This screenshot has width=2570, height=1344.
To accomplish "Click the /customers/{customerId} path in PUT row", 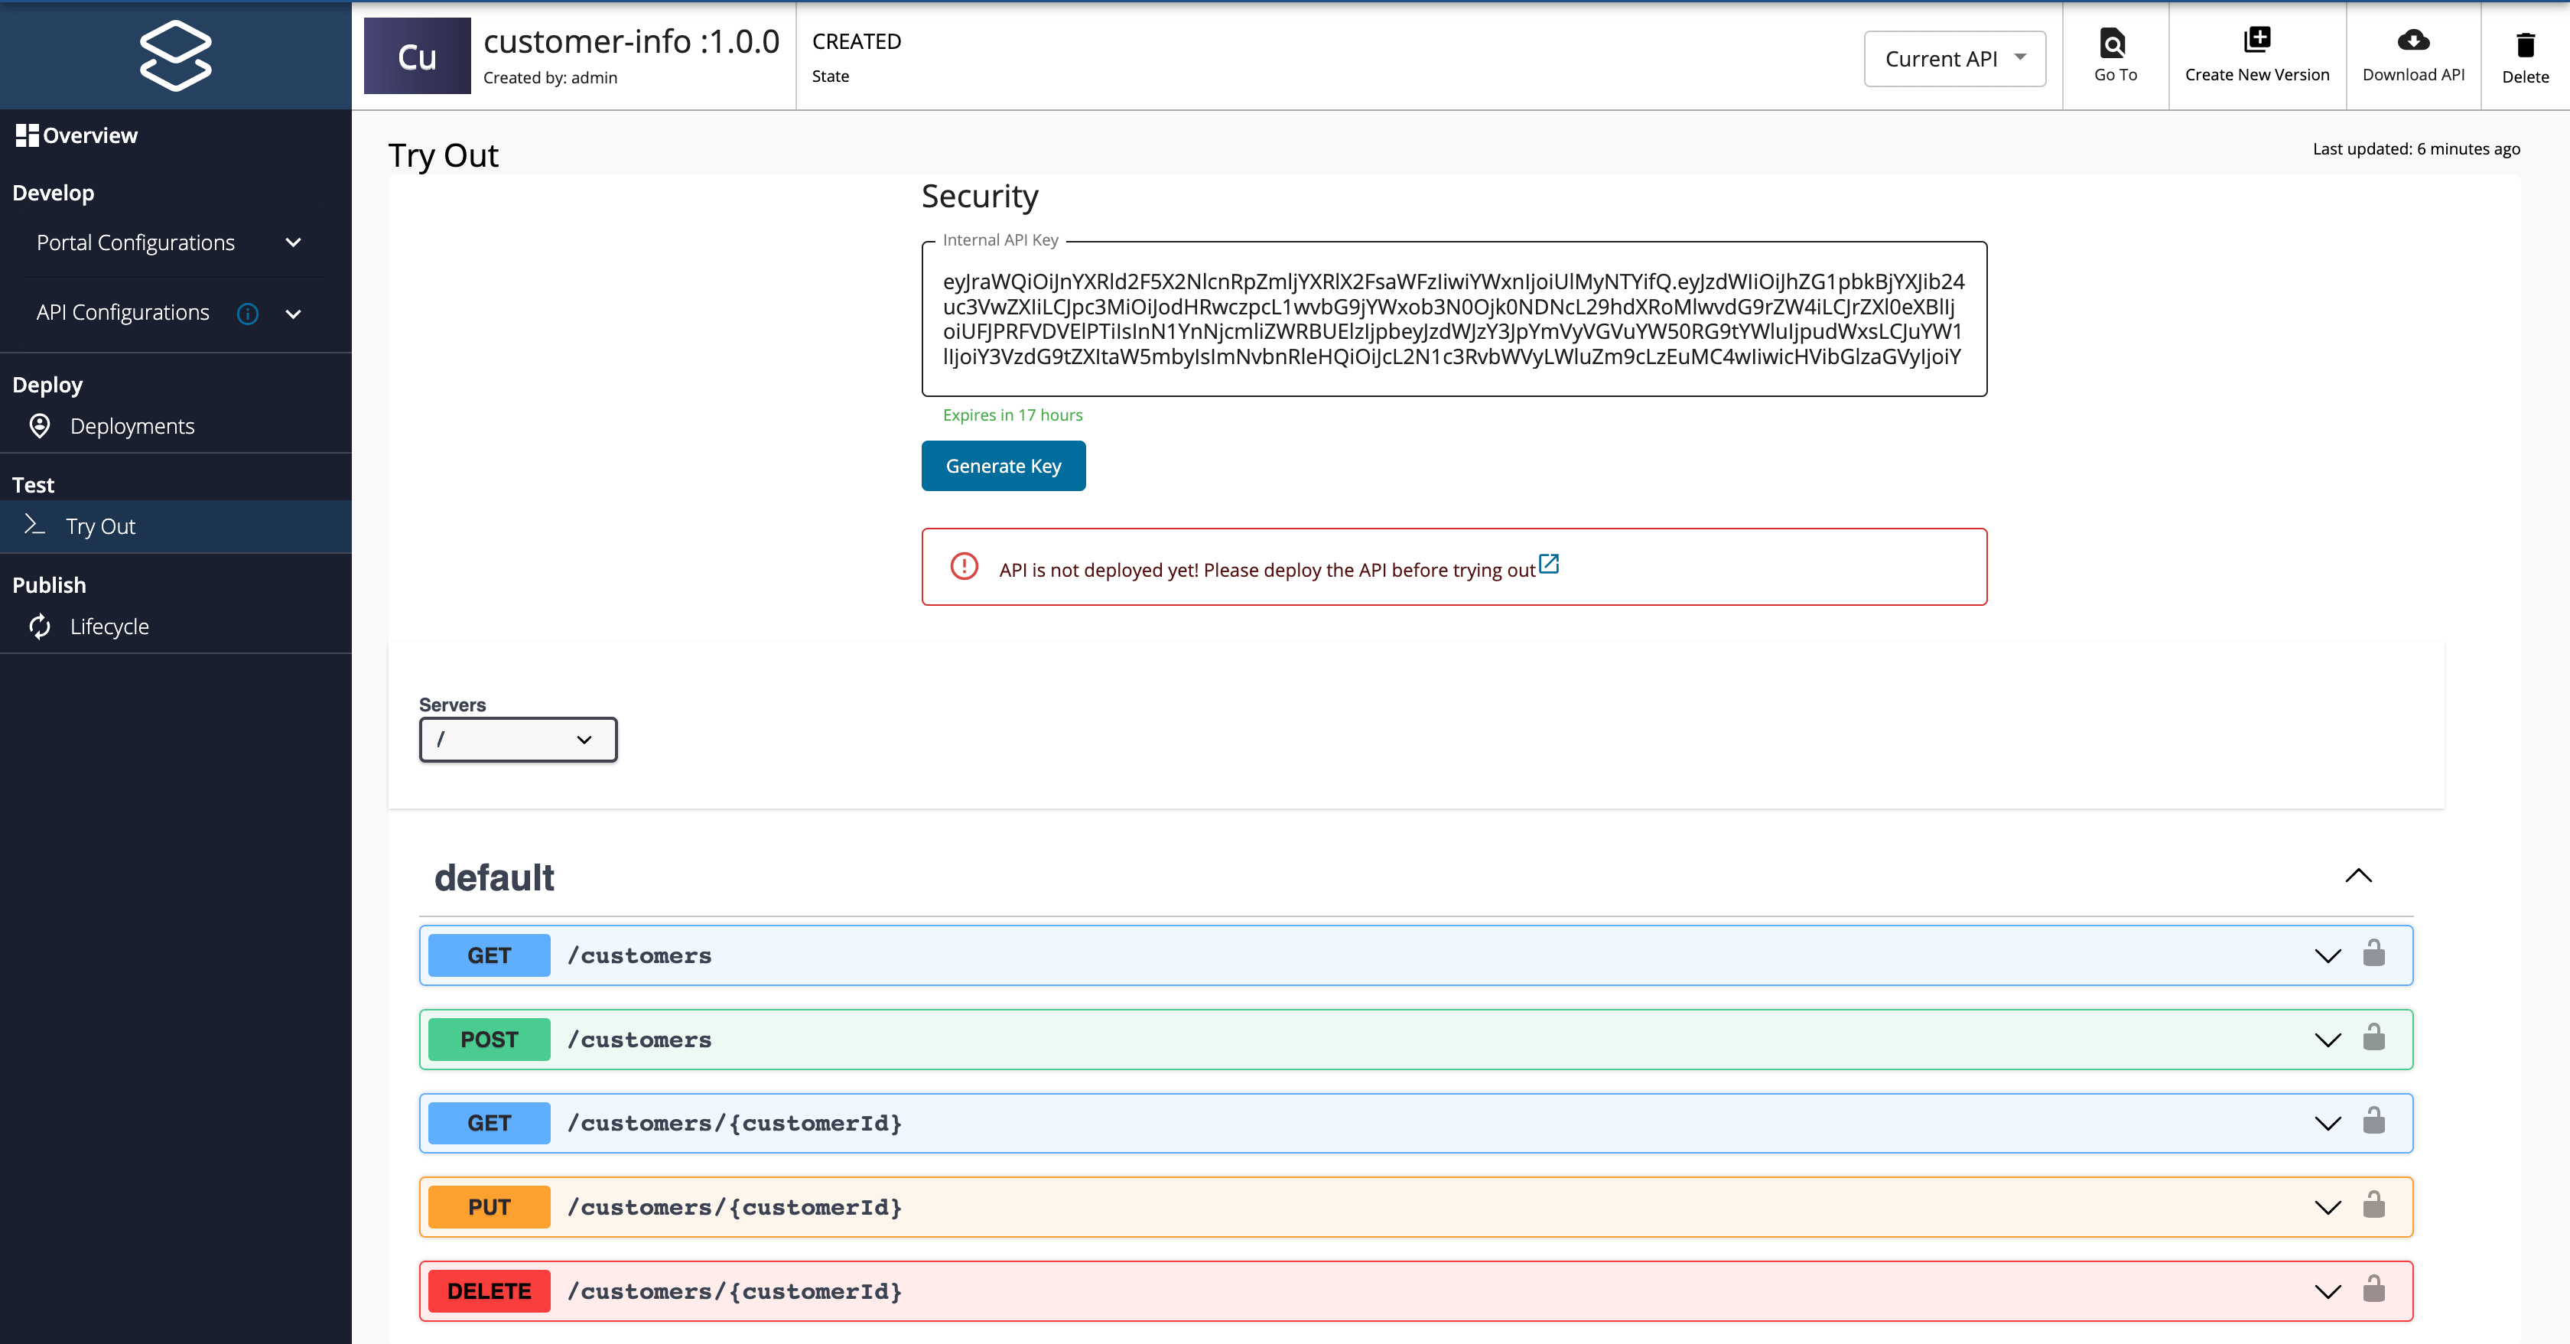I will tap(734, 1207).
